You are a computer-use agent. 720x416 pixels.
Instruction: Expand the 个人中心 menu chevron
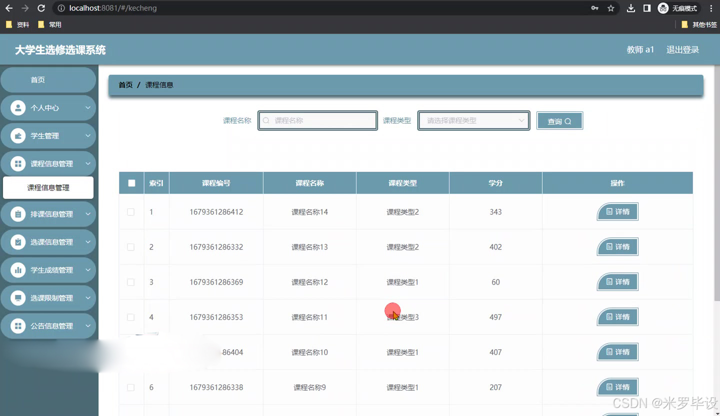coord(88,107)
